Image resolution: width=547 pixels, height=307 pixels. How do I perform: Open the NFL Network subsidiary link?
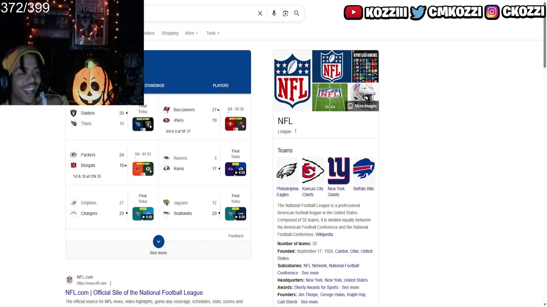(x=315, y=266)
